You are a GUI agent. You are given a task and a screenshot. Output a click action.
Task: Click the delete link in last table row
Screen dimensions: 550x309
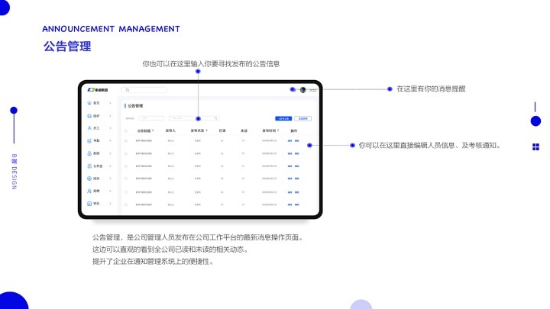click(x=296, y=204)
